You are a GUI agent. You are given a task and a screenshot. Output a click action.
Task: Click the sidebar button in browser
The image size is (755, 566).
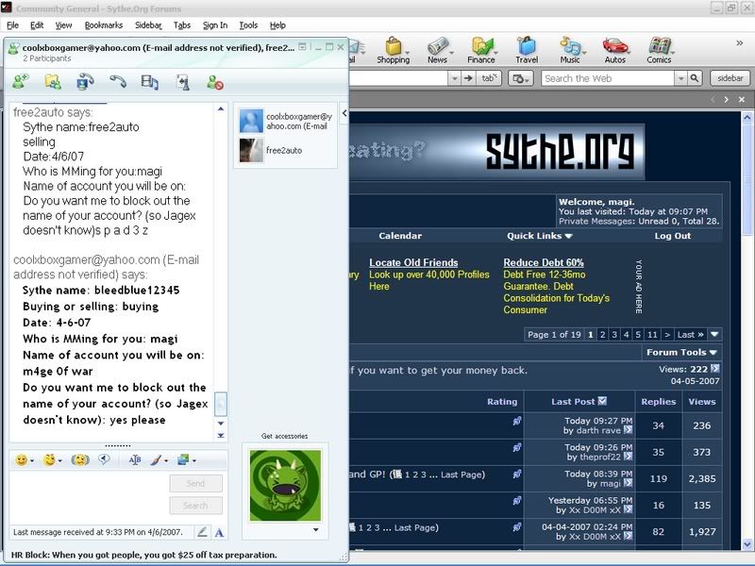(x=730, y=78)
